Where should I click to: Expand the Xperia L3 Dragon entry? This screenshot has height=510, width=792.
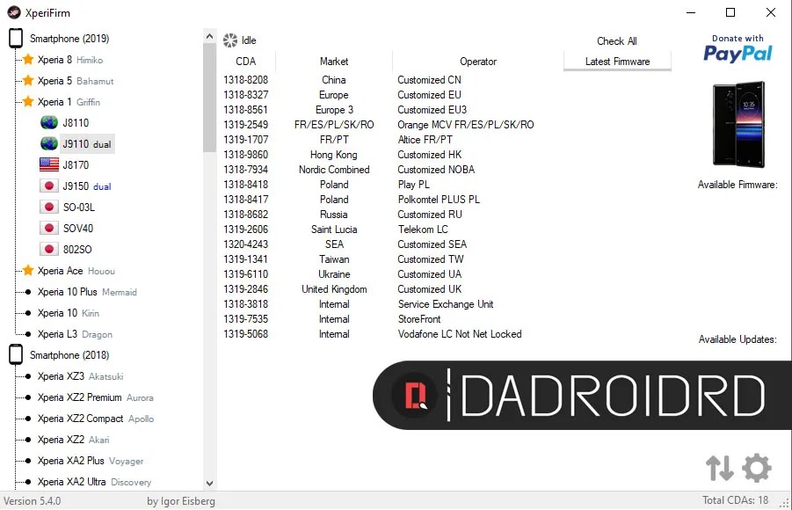[75, 334]
